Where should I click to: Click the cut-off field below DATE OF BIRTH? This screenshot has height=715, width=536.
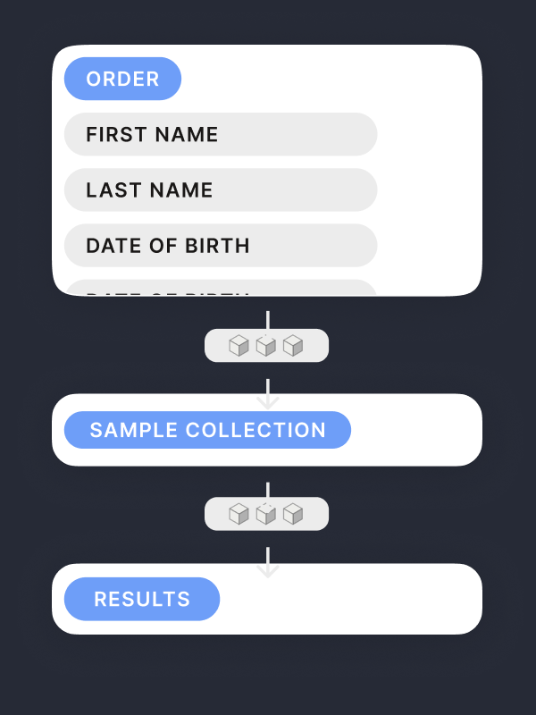tap(221, 288)
